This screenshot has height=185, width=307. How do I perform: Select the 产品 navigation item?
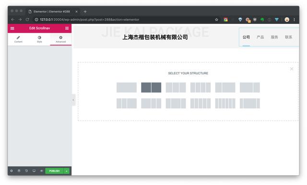[260, 37]
